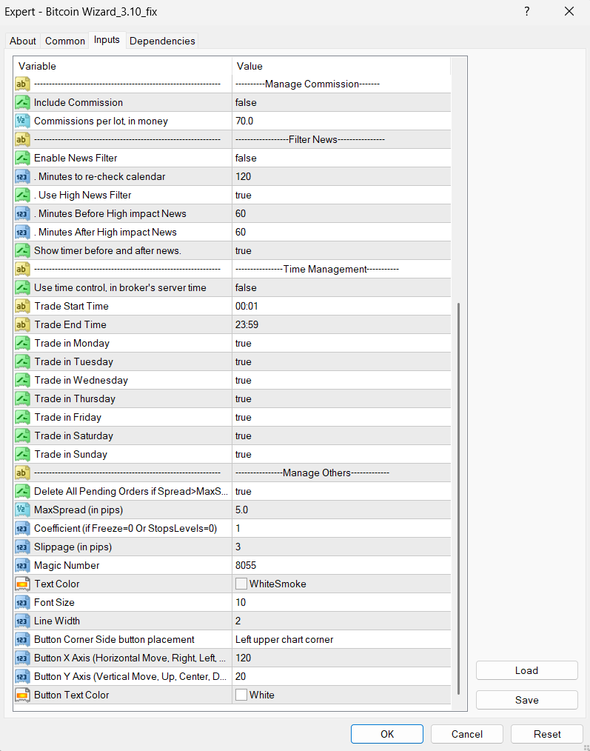This screenshot has height=751, width=590.
Task: Switch to the About tab
Action: [22, 41]
